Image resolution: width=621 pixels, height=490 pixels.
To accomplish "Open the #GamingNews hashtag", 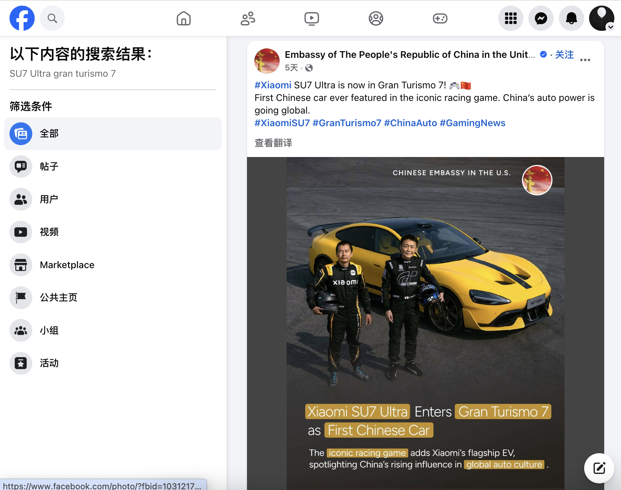I will (x=473, y=123).
